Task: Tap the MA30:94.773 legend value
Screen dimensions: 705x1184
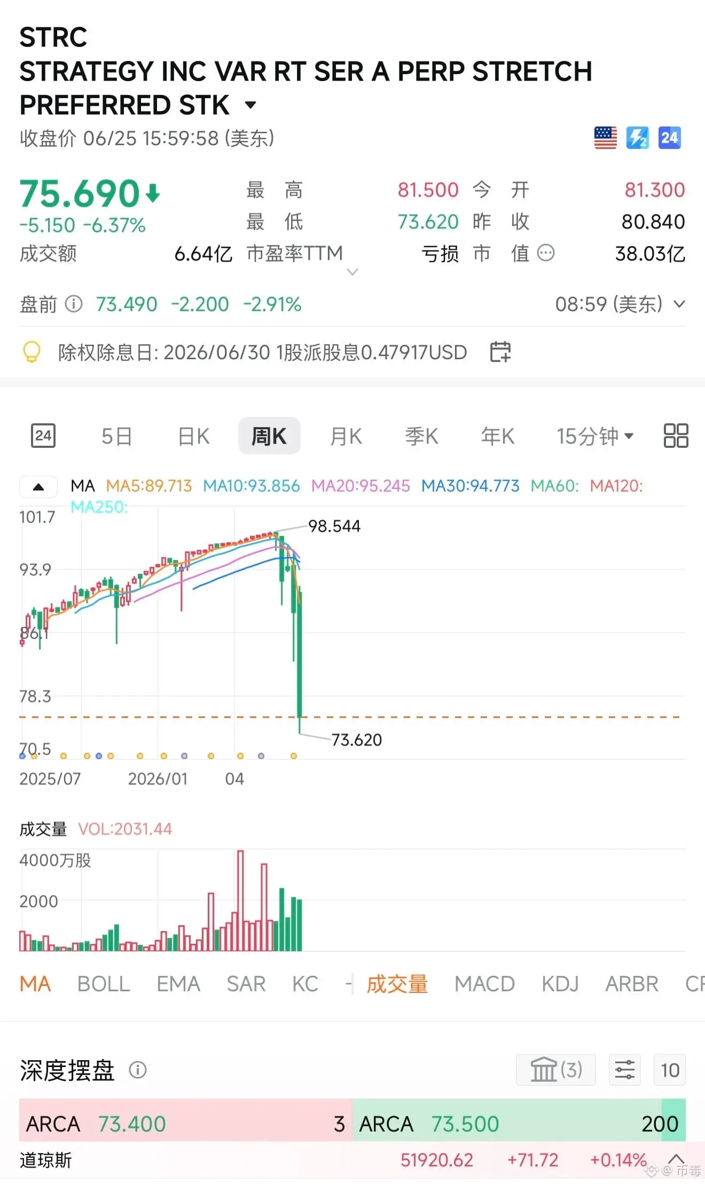Action: tap(470, 486)
